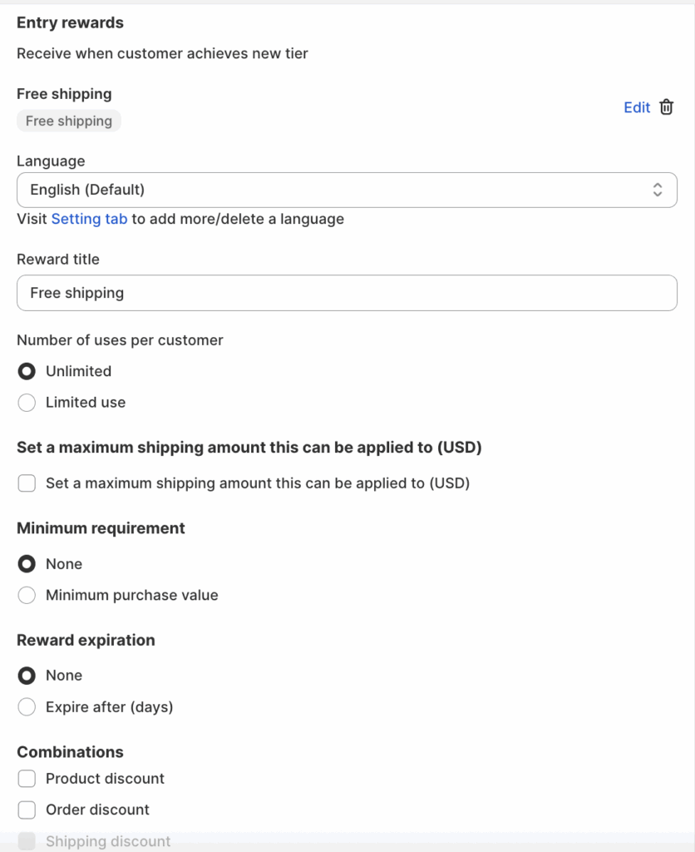Select the Limited use option

point(27,403)
